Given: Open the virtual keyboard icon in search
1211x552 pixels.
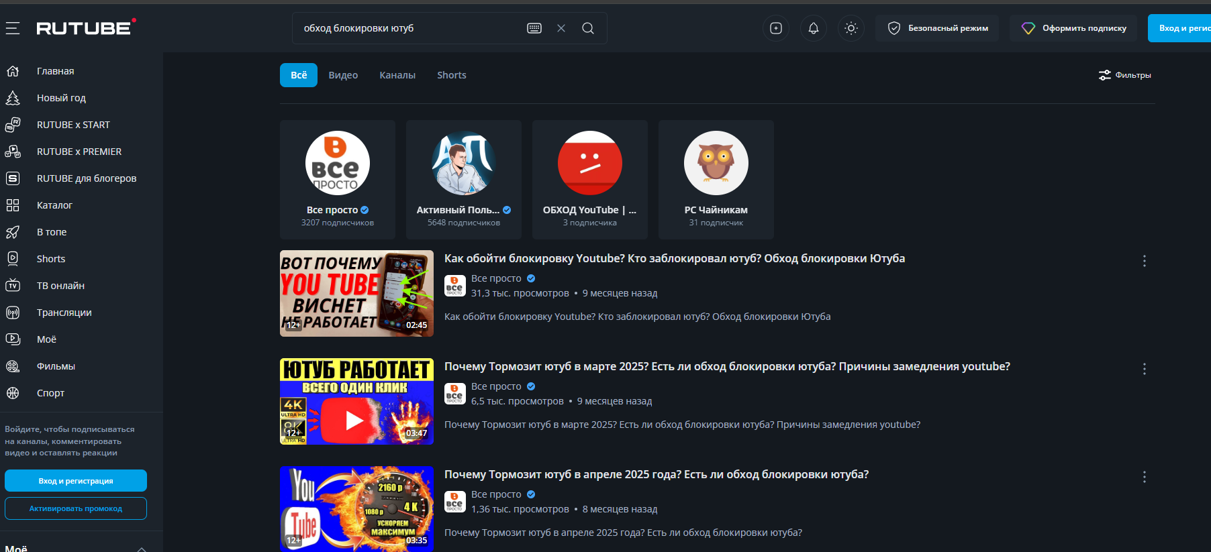Looking at the screenshot, I should point(534,28).
